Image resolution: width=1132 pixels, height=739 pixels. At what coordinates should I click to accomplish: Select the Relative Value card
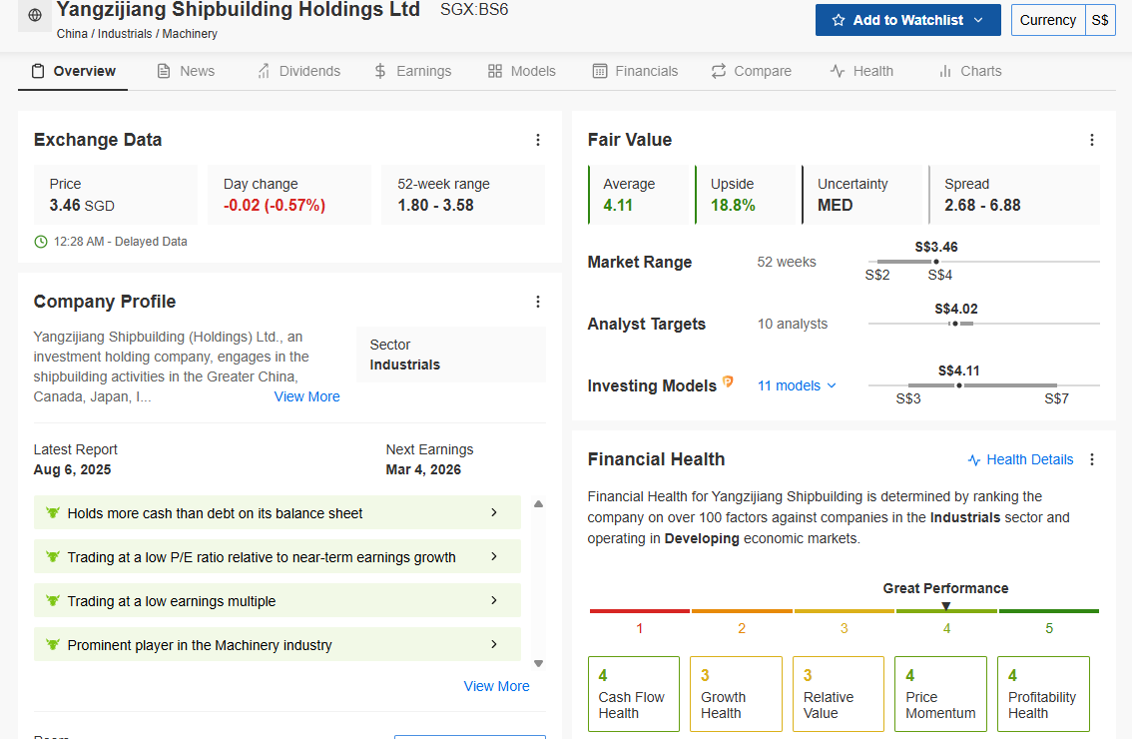pos(839,694)
